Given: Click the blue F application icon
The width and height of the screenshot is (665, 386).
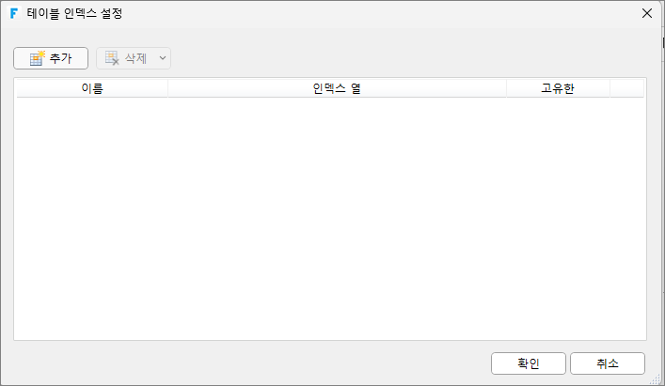Looking at the screenshot, I should 14,13.
